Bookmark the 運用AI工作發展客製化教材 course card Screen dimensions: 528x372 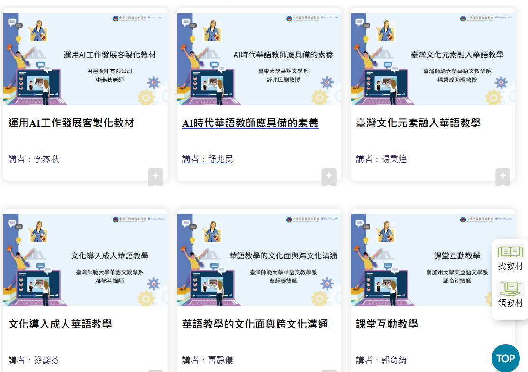tap(155, 177)
